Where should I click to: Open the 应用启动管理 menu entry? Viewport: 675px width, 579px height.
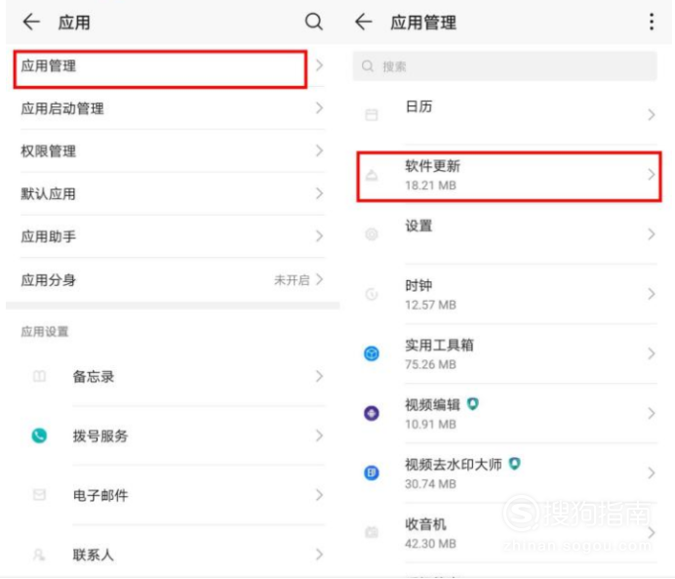[173, 108]
